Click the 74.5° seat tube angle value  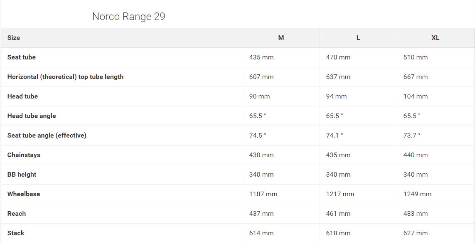pos(258,136)
